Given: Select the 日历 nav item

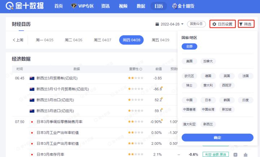Looking at the screenshot, I should pyautogui.click(x=159, y=6).
